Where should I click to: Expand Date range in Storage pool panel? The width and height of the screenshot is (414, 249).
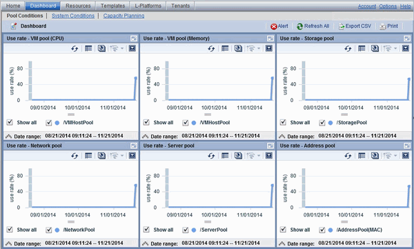pyautogui.click(x=282, y=137)
